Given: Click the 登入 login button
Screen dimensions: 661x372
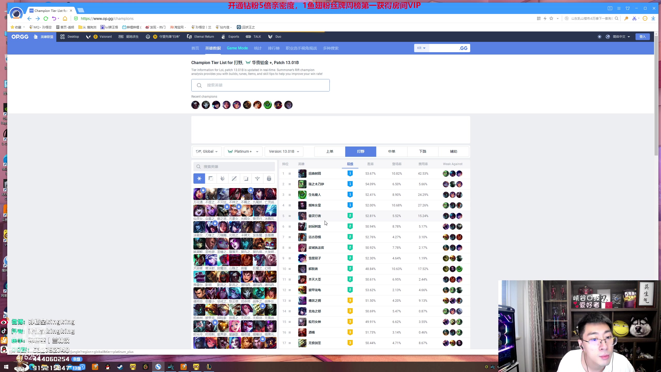Looking at the screenshot, I should click(x=642, y=37).
